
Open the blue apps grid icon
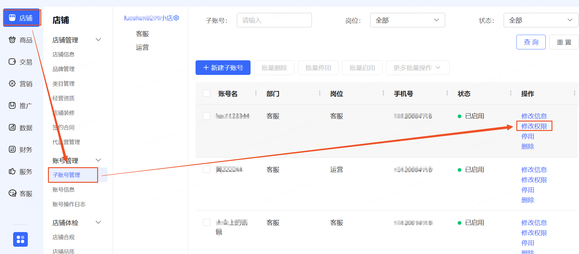tap(20, 239)
